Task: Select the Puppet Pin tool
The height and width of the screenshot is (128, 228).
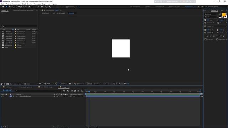Action: (x=49, y=7)
